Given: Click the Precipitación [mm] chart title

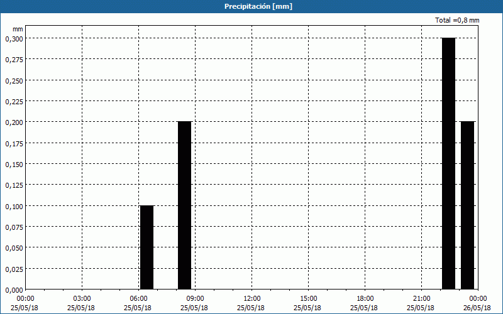Looking at the screenshot, I should [x=258, y=6].
